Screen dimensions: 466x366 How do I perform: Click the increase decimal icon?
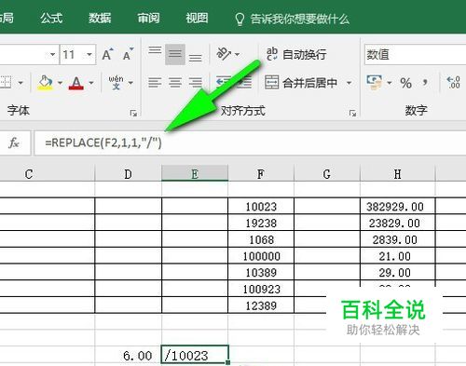(453, 83)
